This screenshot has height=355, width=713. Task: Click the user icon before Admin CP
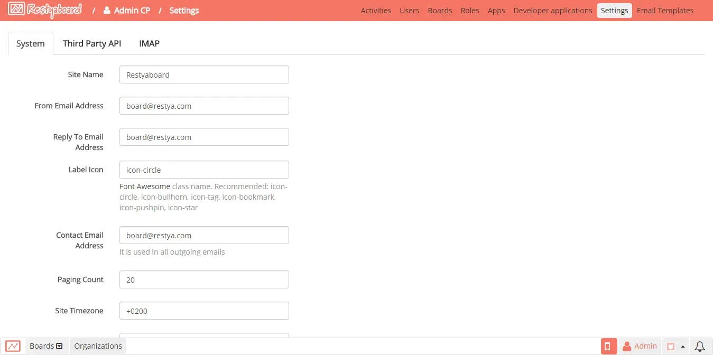click(107, 10)
